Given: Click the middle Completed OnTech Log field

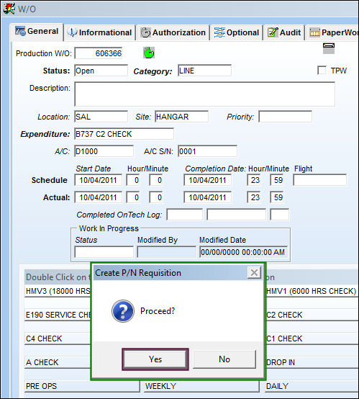Looking at the screenshot, I should [236, 215].
